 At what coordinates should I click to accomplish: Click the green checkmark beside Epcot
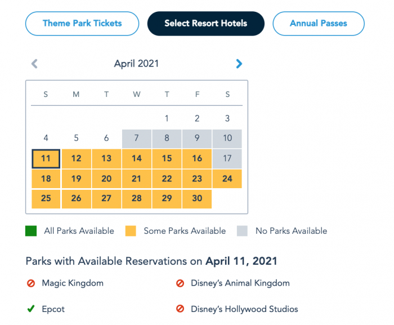31,309
